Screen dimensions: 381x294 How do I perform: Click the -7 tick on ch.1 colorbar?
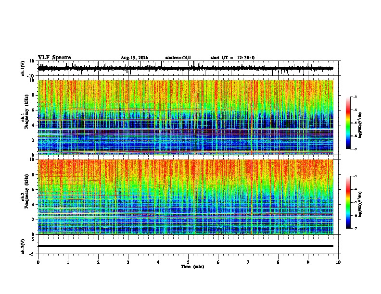click(x=355, y=149)
